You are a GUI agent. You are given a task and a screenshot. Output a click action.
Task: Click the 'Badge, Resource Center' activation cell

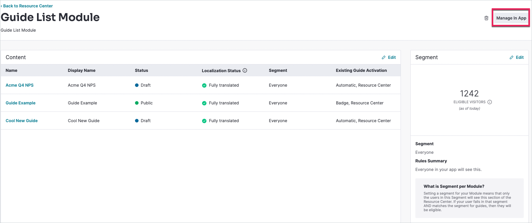[x=360, y=103]
